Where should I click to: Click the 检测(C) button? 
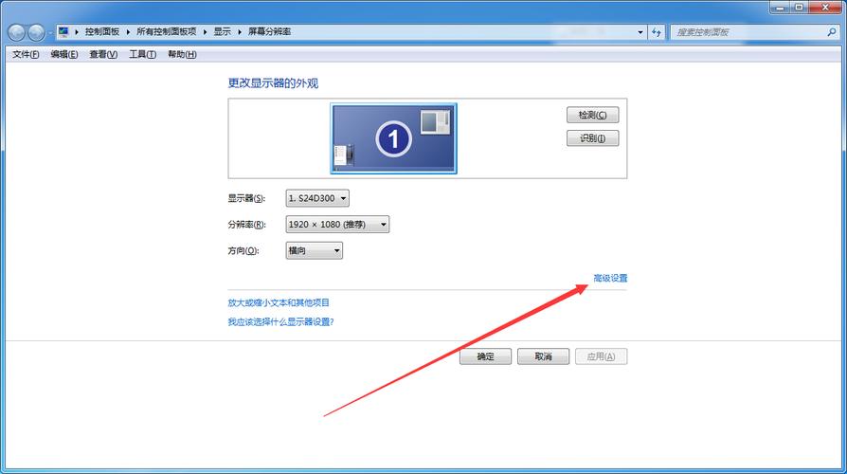point(592,115)
